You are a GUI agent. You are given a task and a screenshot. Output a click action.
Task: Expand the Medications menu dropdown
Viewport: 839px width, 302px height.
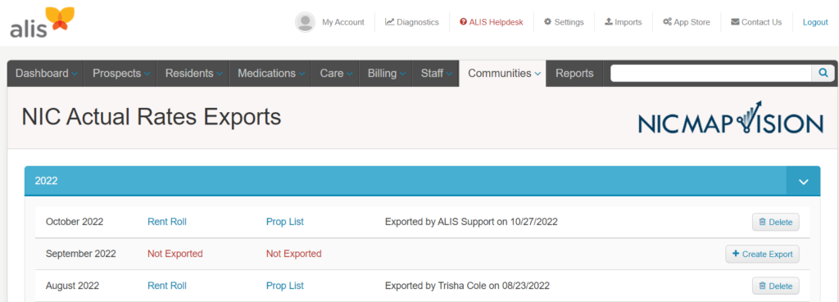pos(270,73)
